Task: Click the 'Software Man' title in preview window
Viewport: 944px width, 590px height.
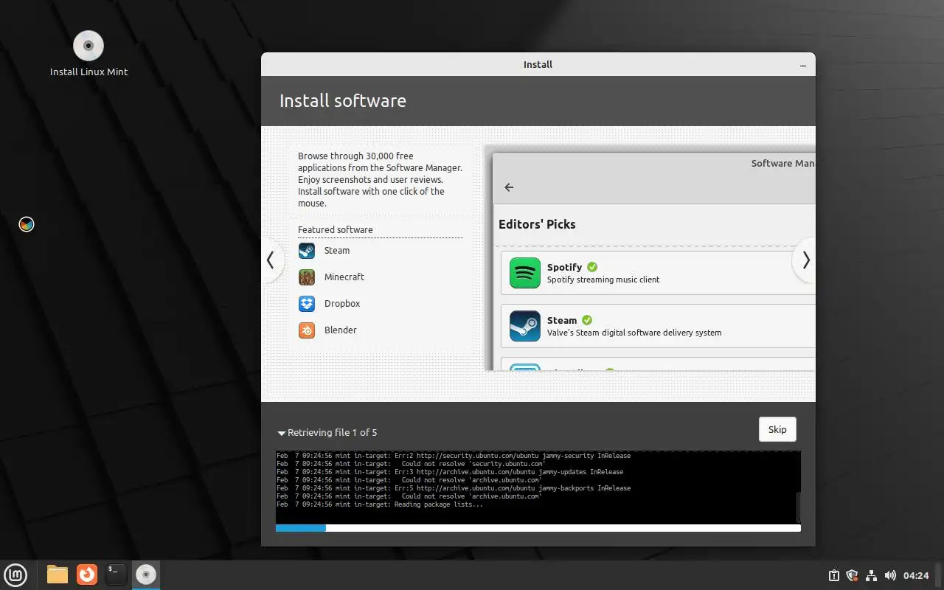Action: coord(782,164)
